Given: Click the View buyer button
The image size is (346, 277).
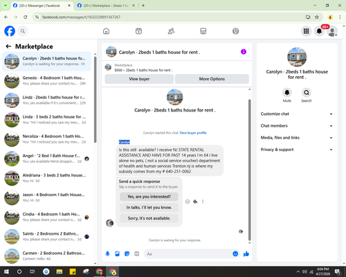Looking at the screenshot, I should tap(139, 79).
